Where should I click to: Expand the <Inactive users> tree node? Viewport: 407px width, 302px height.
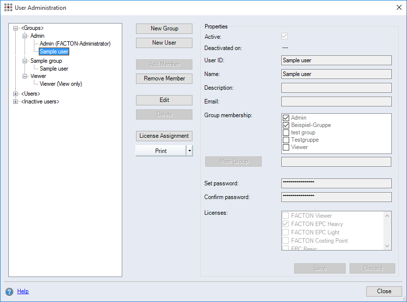tap(16, 101)
